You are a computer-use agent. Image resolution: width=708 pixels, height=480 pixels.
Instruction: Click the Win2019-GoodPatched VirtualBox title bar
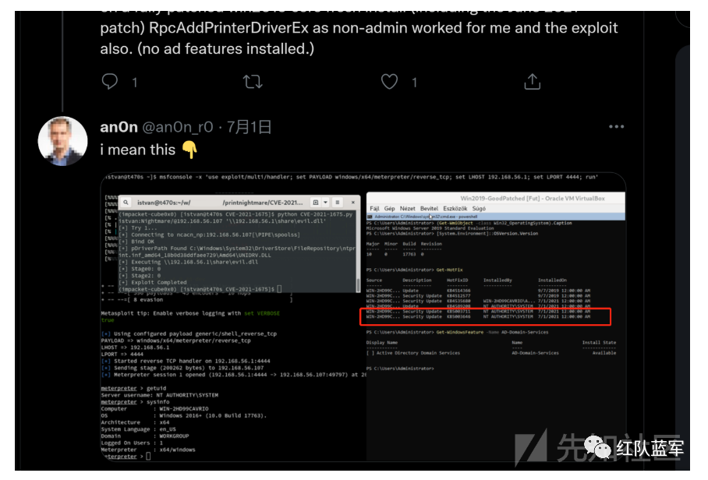[496, 198]
